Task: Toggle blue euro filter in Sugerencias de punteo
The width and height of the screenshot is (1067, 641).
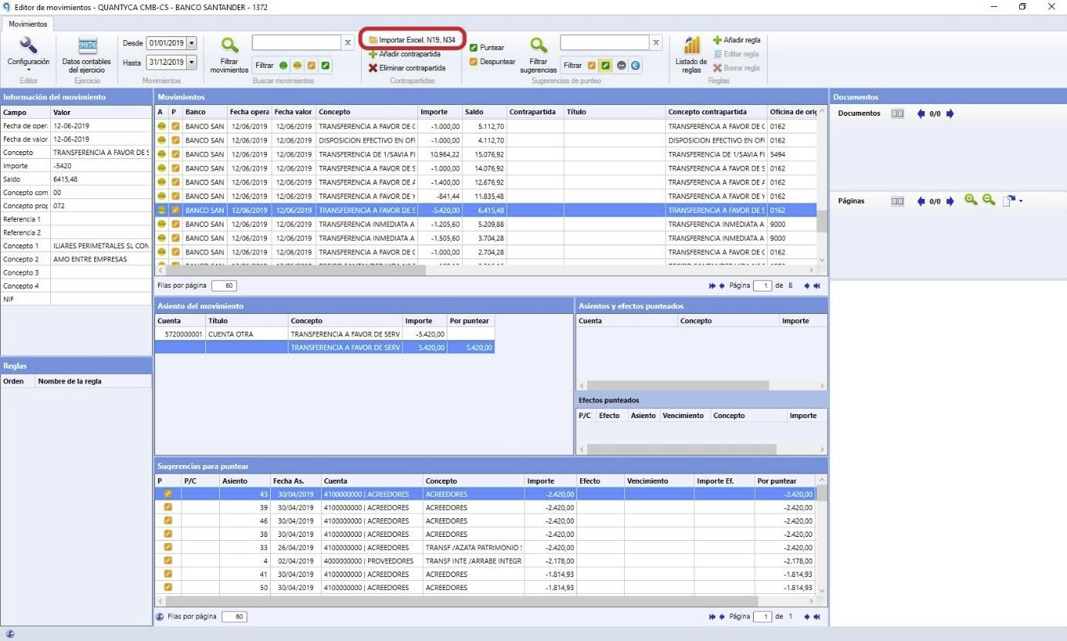Action: click(x=636, y=66)
